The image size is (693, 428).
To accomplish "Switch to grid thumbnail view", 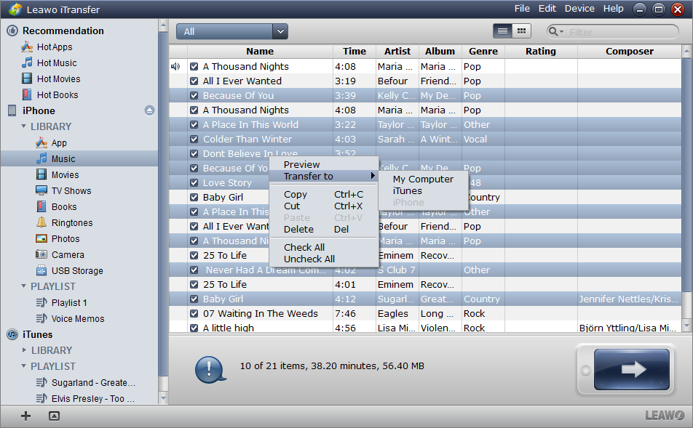I will [521, 31].
